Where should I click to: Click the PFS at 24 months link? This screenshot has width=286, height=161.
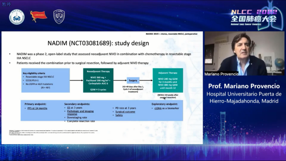tap(37, 108)
